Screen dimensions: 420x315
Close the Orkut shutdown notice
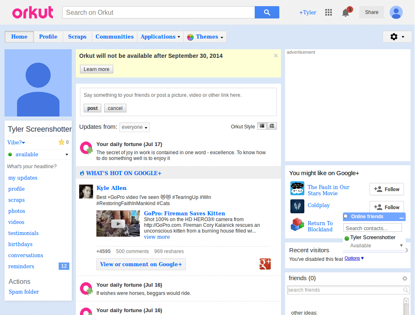click(x=276, y=56)
